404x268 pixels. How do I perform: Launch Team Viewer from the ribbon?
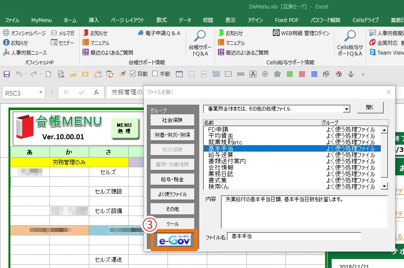click(387, 52)
